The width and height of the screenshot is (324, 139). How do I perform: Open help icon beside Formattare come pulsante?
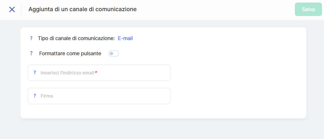[x=31, y=53]
